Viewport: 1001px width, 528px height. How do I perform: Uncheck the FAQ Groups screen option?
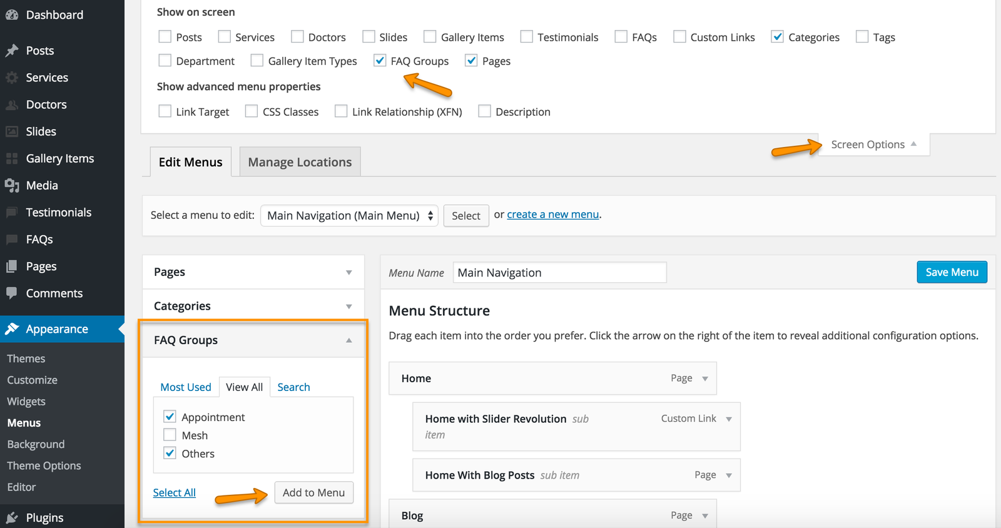[380, 61]
